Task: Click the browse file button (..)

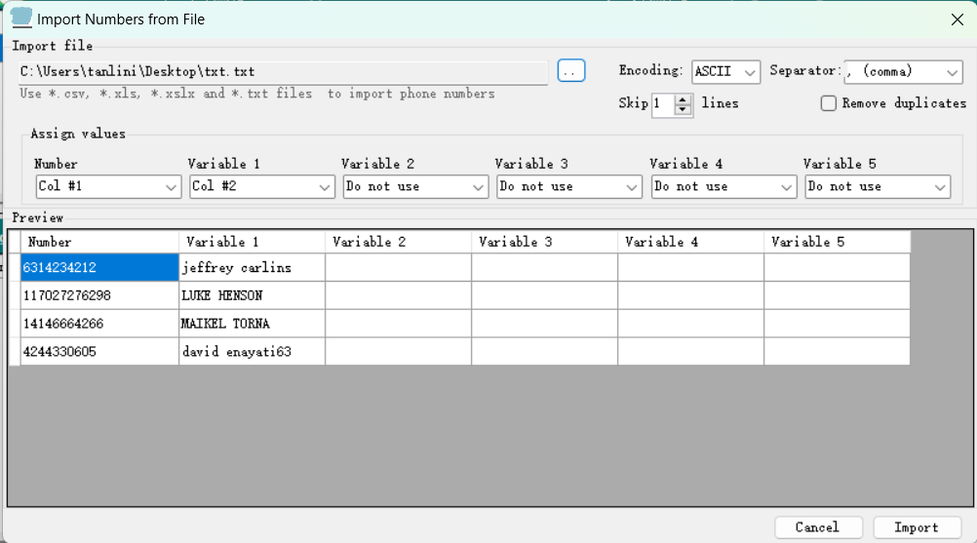Action: coord(571,71)
